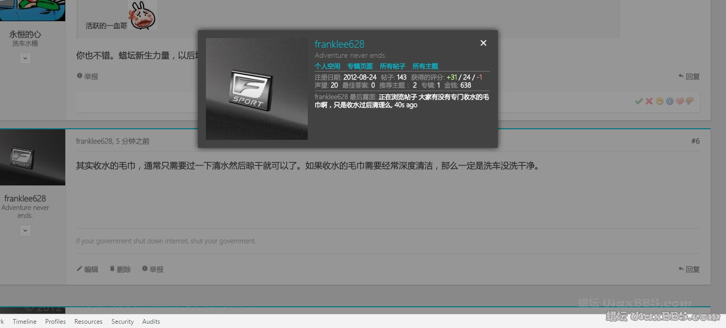Image resolution: width=726 pixels, height=328 pixels.
Task: Open 个人空间 link in profile popup
Action: coord(327,66)
